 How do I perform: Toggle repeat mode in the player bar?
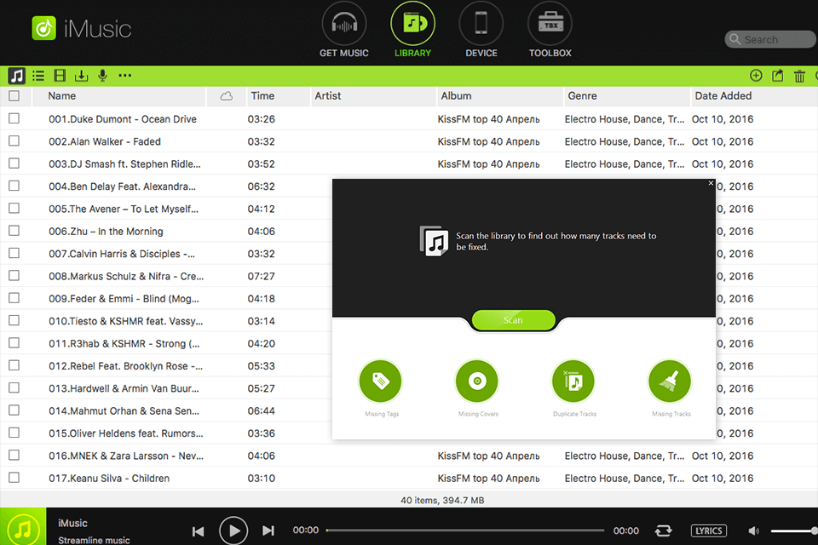pyautogui.click(x=664, y=530)
